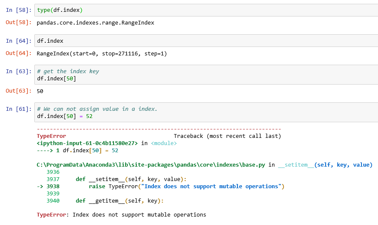378x225 pixels.
Task: Click the 'We can not assign value' comment
Action: point(97,109)
